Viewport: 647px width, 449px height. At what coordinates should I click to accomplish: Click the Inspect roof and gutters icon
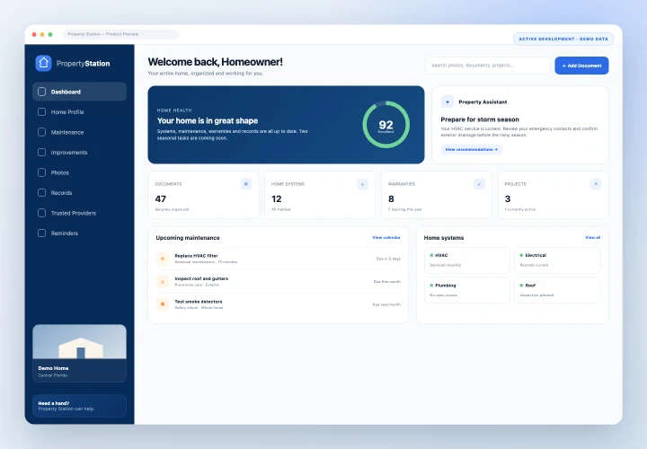[163, 282]
